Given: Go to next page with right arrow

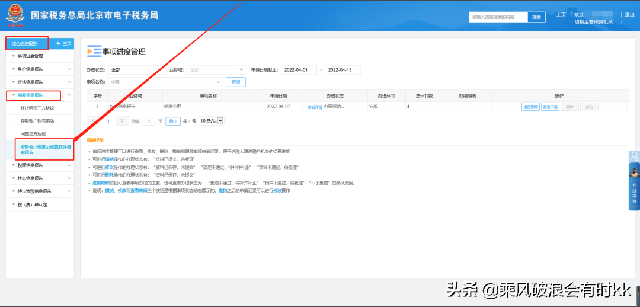Looking at the screenshot, I should point(122,121).
